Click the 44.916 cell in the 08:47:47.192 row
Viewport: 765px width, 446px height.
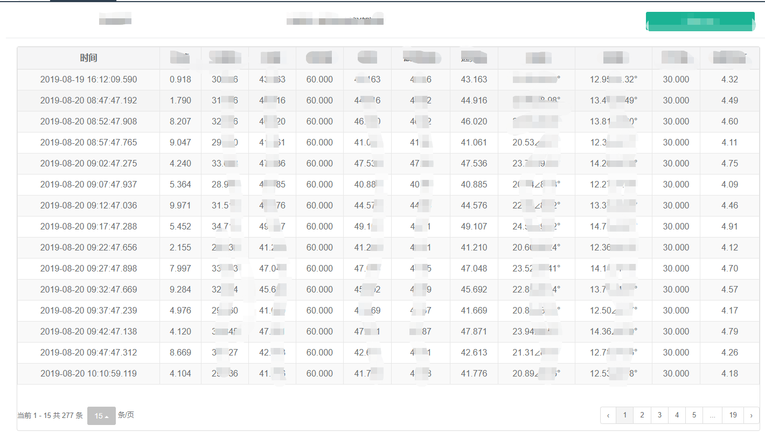point(474,100)
